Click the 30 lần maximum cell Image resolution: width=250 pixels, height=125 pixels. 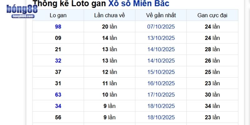[212, 95]
